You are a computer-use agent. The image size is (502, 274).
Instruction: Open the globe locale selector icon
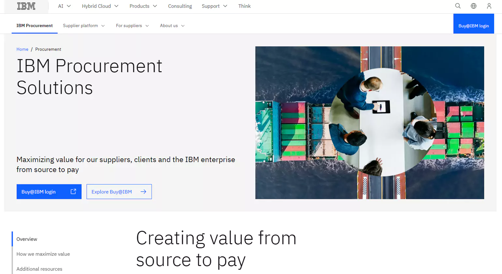pos(473,6)
